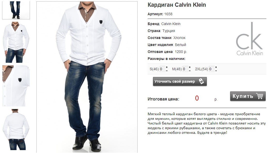
Task: Select the front view cardigan thumbnail
Action: tap(16, 42)
